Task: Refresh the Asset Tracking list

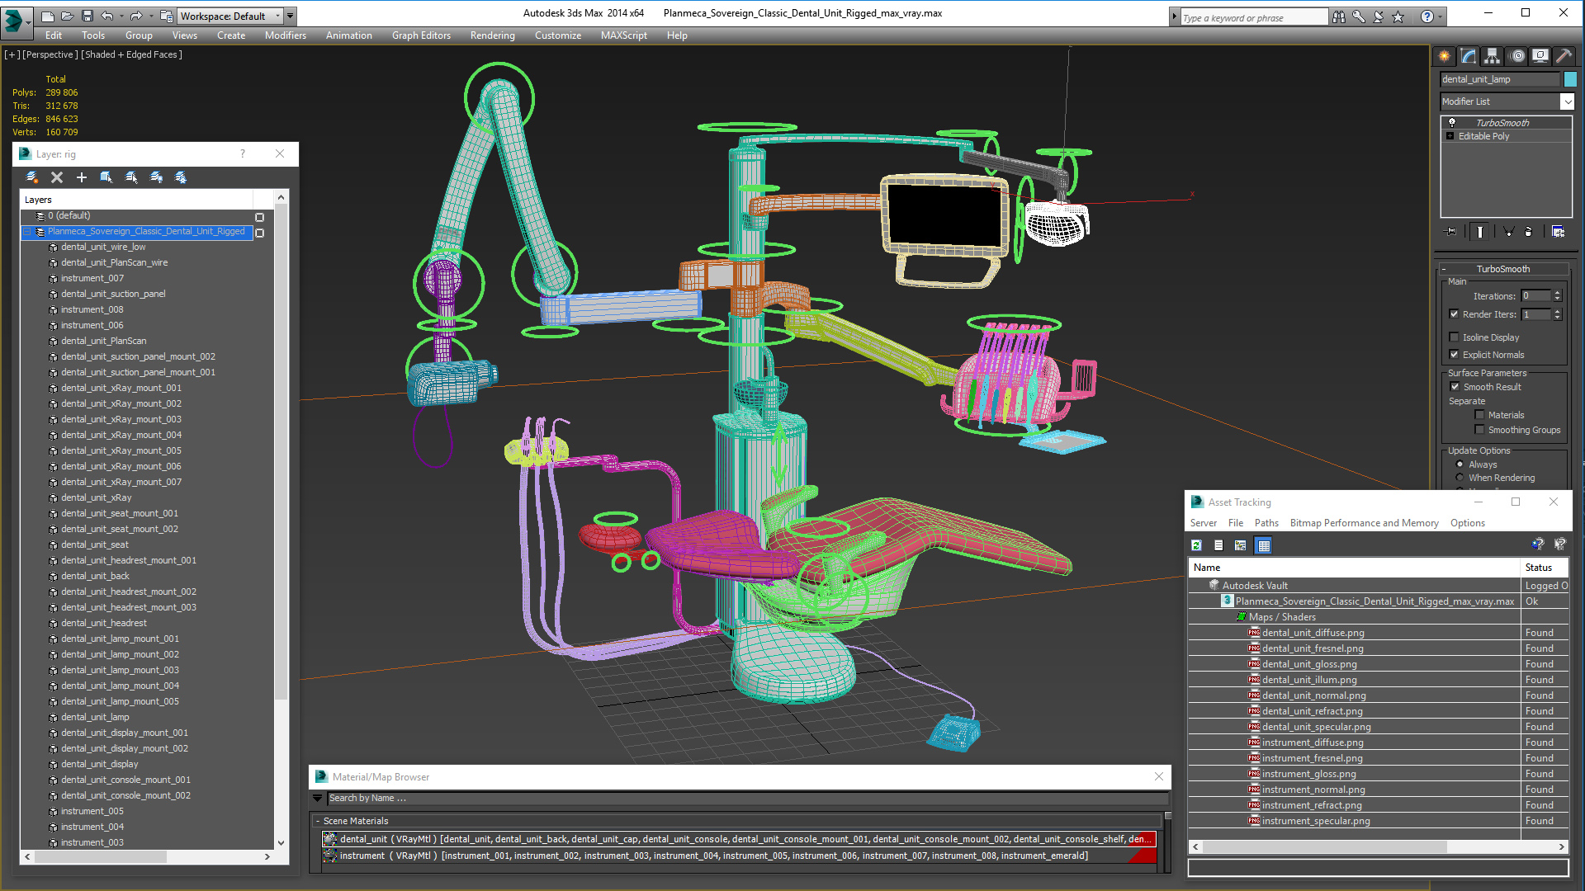Action: coord(1196,545)
